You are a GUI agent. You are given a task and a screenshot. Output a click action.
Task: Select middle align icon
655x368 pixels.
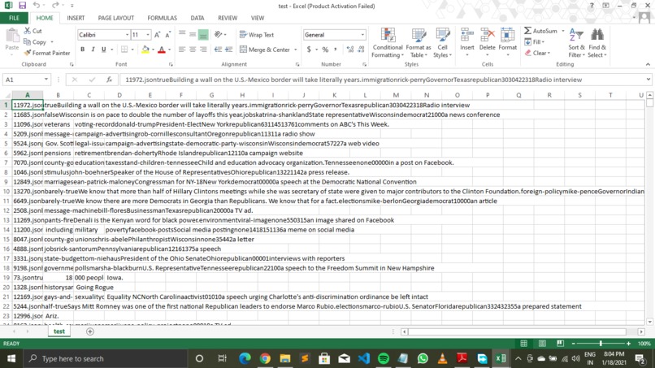click(x=193, y=35)
